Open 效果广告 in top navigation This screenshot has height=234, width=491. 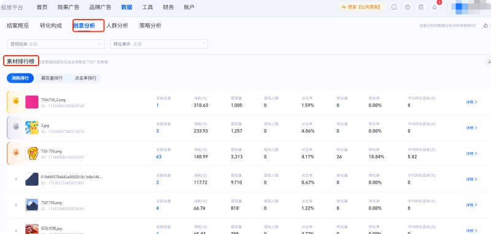click(x=68, y=7)
